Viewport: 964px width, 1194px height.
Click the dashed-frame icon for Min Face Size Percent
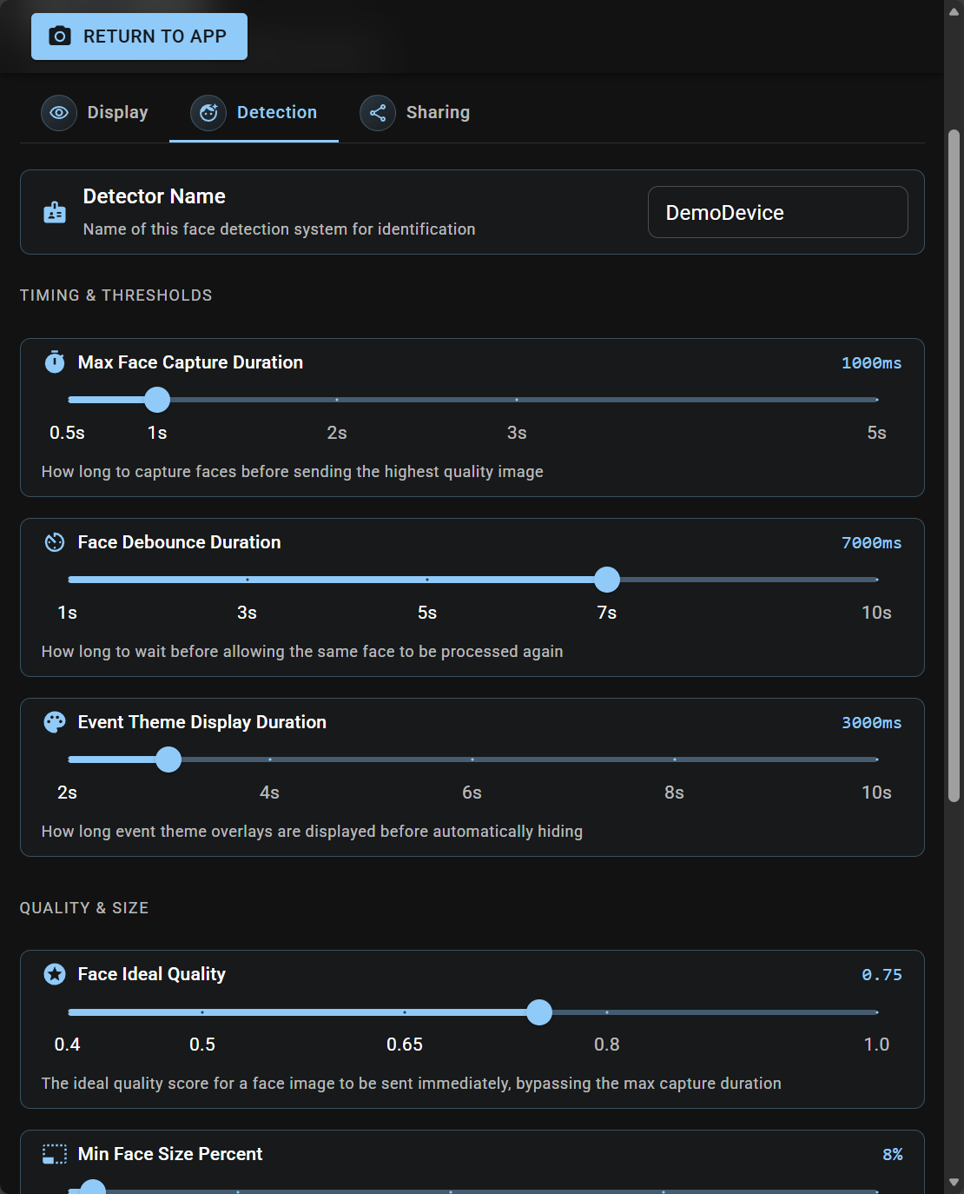[54, 1154]
